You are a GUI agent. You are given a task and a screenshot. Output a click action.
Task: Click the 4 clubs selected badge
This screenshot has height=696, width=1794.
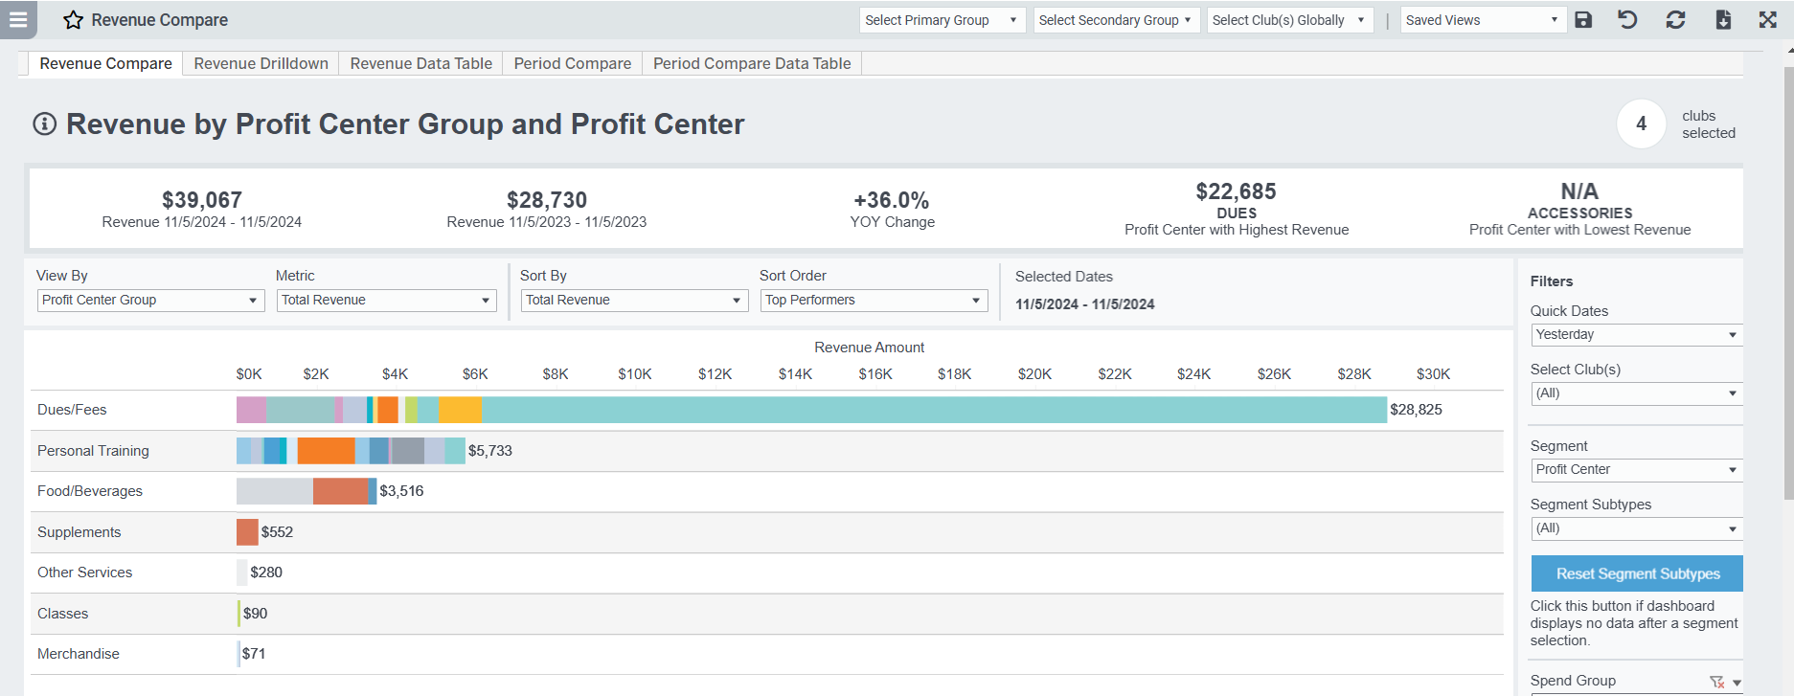click(x=1641, y=123)
